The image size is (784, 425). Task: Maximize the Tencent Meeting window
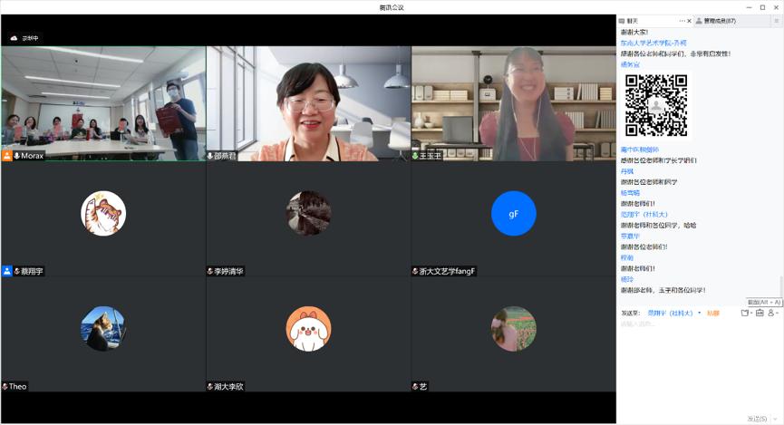[x=762, y=7]
